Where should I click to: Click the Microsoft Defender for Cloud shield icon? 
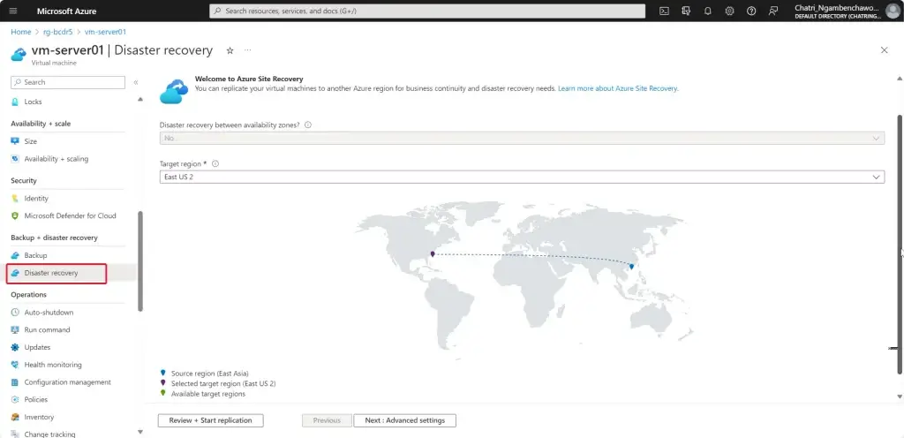tap(15, 215)
